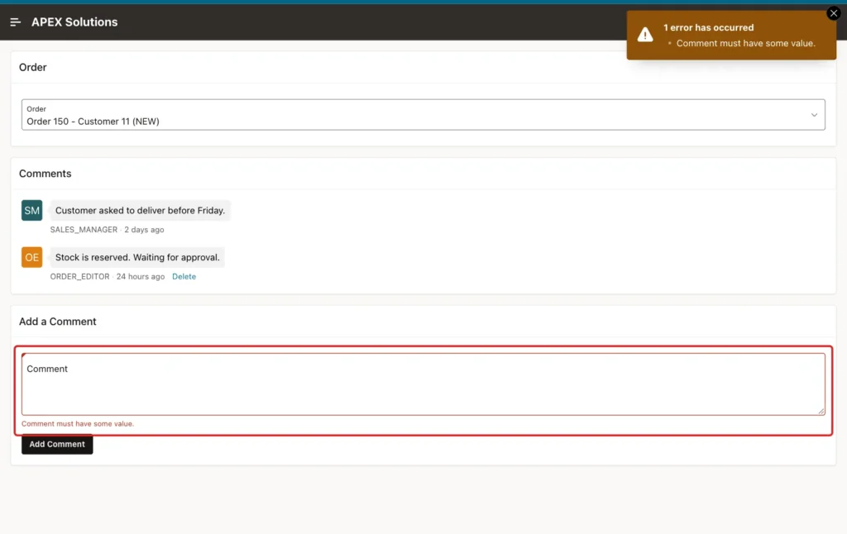Select comment 'Customer asked to deliver before Friday.'

140,211
